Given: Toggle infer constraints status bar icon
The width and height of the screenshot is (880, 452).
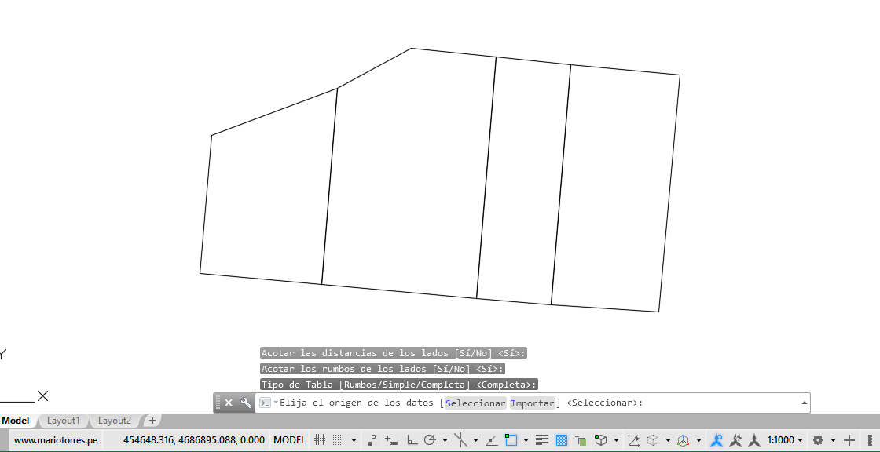Looking at the screenshot, I should click(372, 440).
